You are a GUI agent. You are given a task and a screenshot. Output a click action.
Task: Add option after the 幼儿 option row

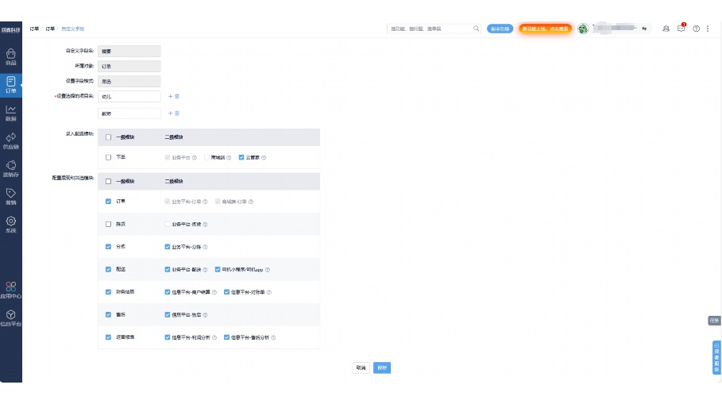(170, 97)
